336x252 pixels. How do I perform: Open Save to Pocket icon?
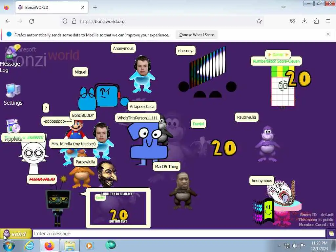tap(292, 21)
